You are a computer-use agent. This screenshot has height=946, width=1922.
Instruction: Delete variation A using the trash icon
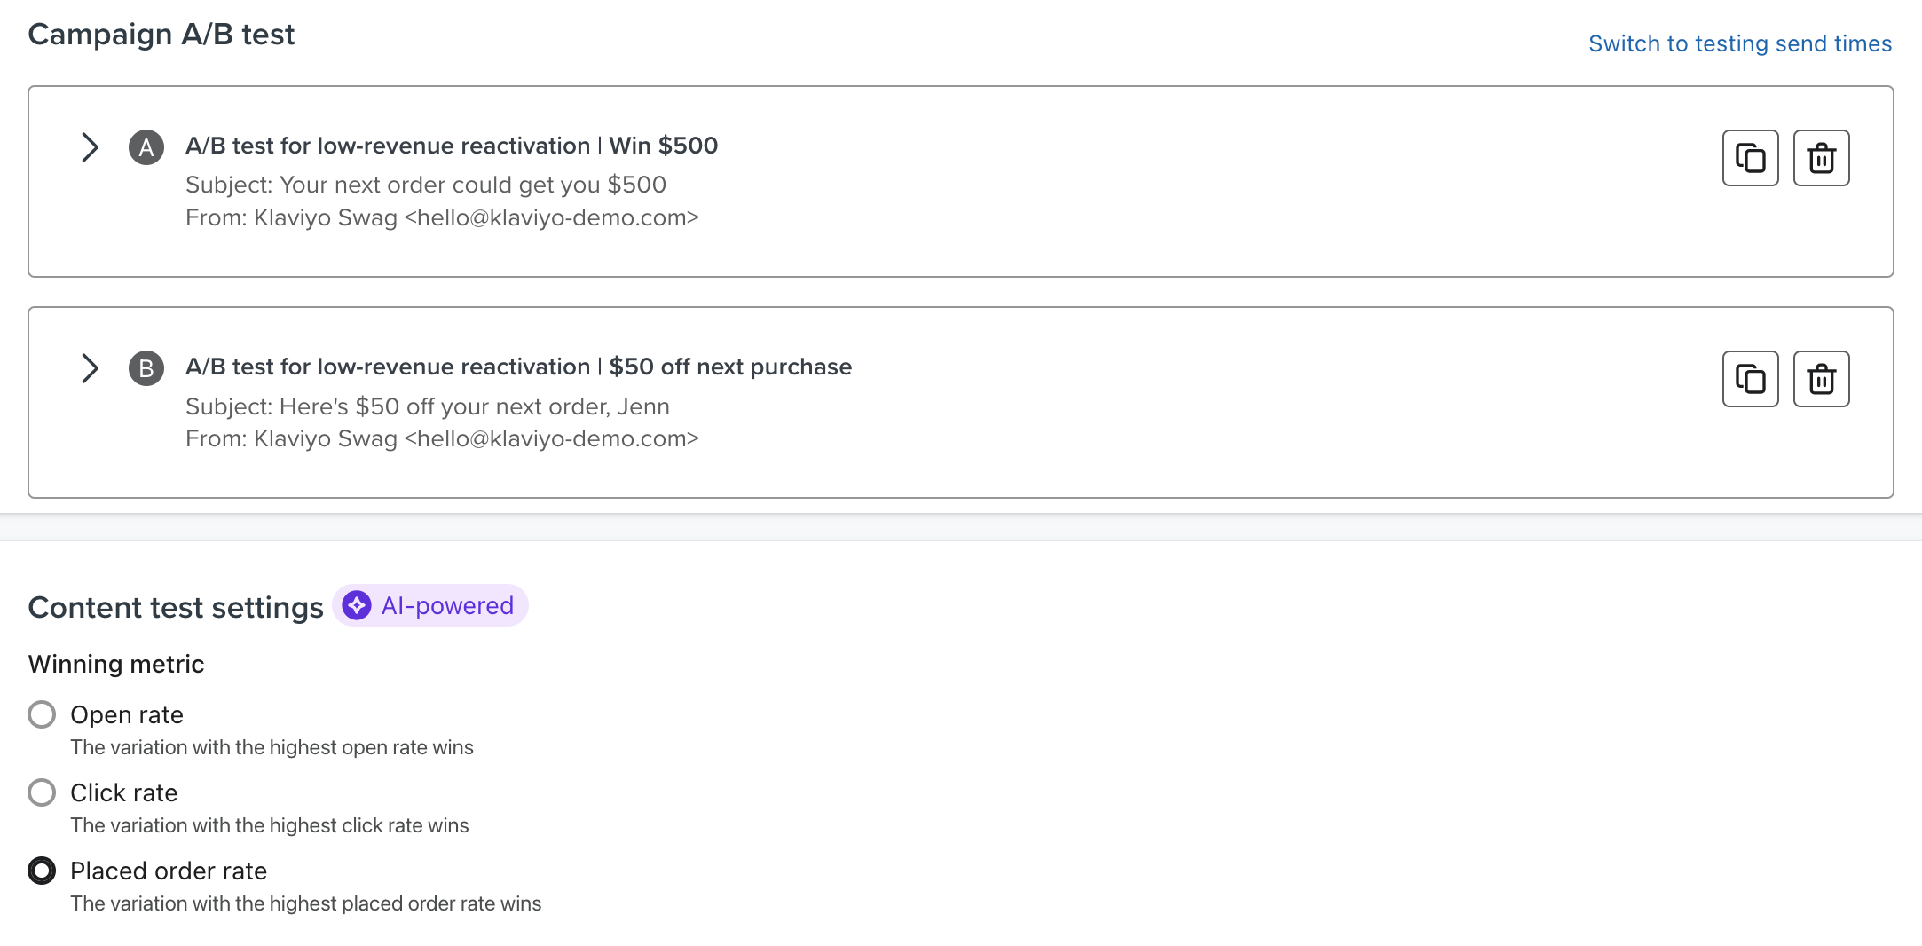[1821, 158]
